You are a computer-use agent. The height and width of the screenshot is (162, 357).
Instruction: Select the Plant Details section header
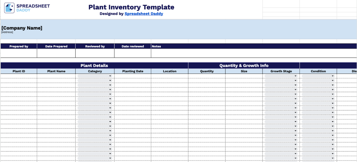pyautogui.click(x=94, y=65)
